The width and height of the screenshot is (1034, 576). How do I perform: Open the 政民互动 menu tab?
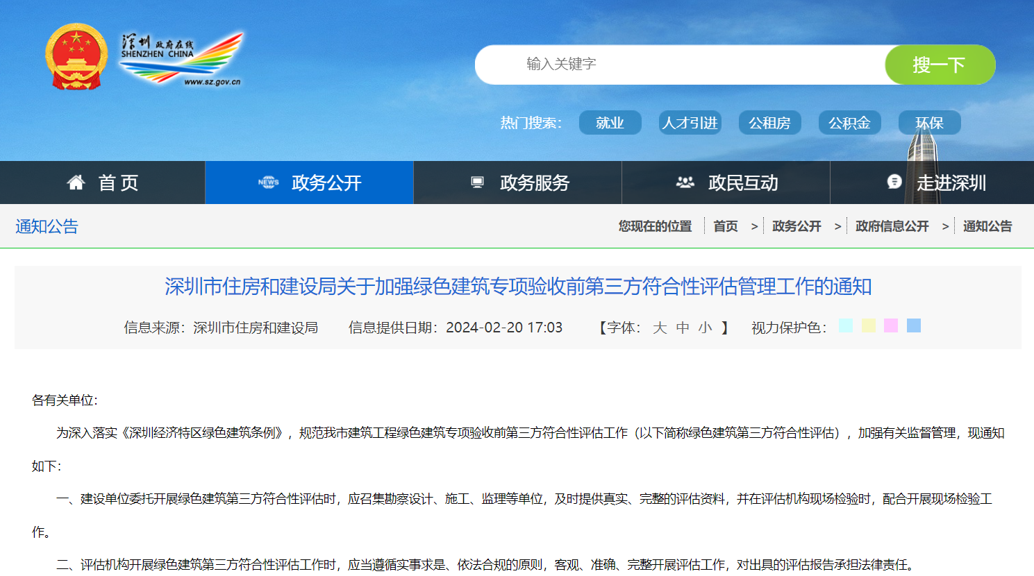point(742,183)
